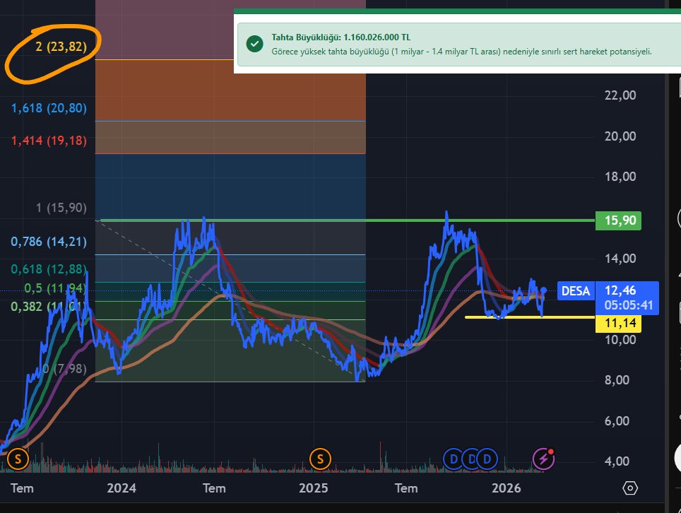Select the green 15,90 price line label

click(618, 220)
